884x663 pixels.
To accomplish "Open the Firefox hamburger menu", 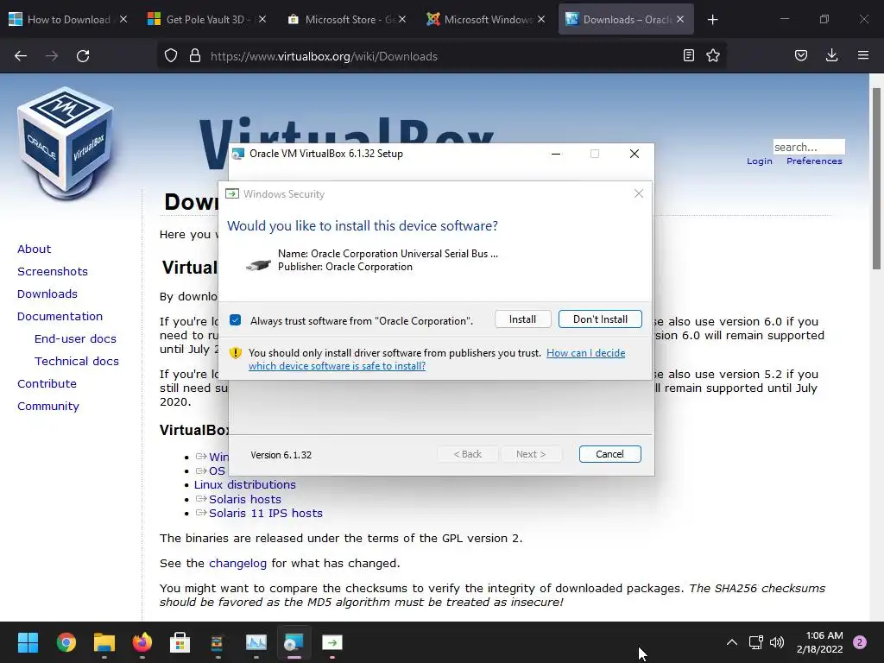I will [863, 55].
